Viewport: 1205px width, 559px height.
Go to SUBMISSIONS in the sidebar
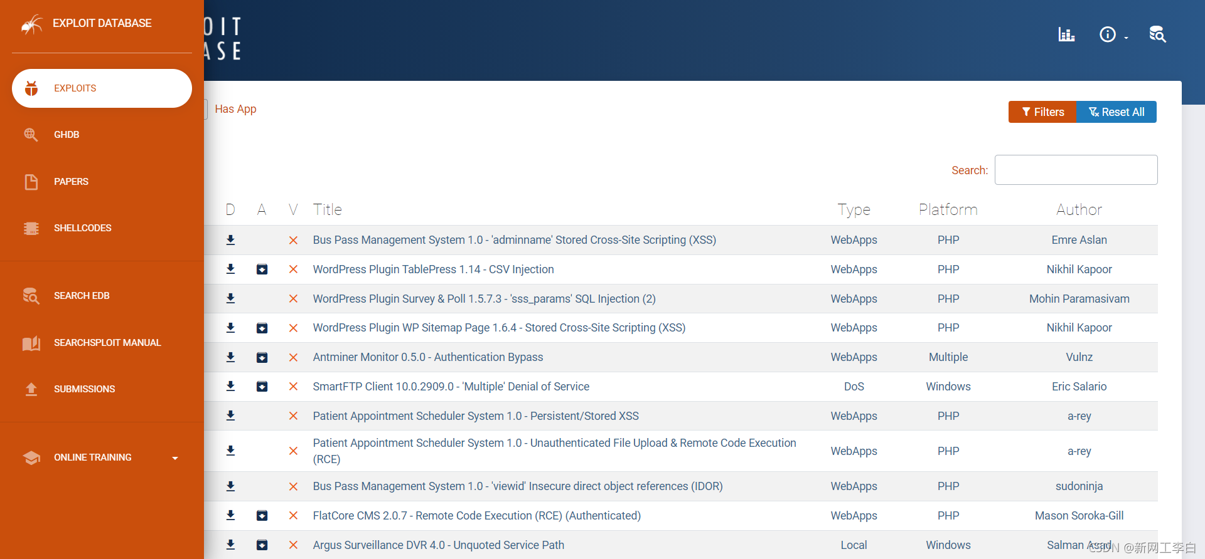point(84,389)
